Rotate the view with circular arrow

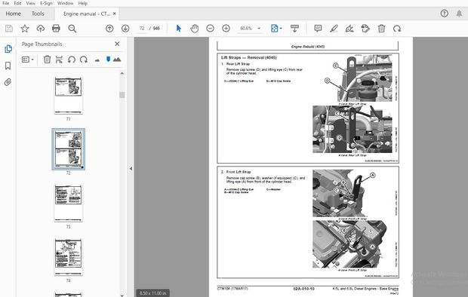click(x=397, y=29)
